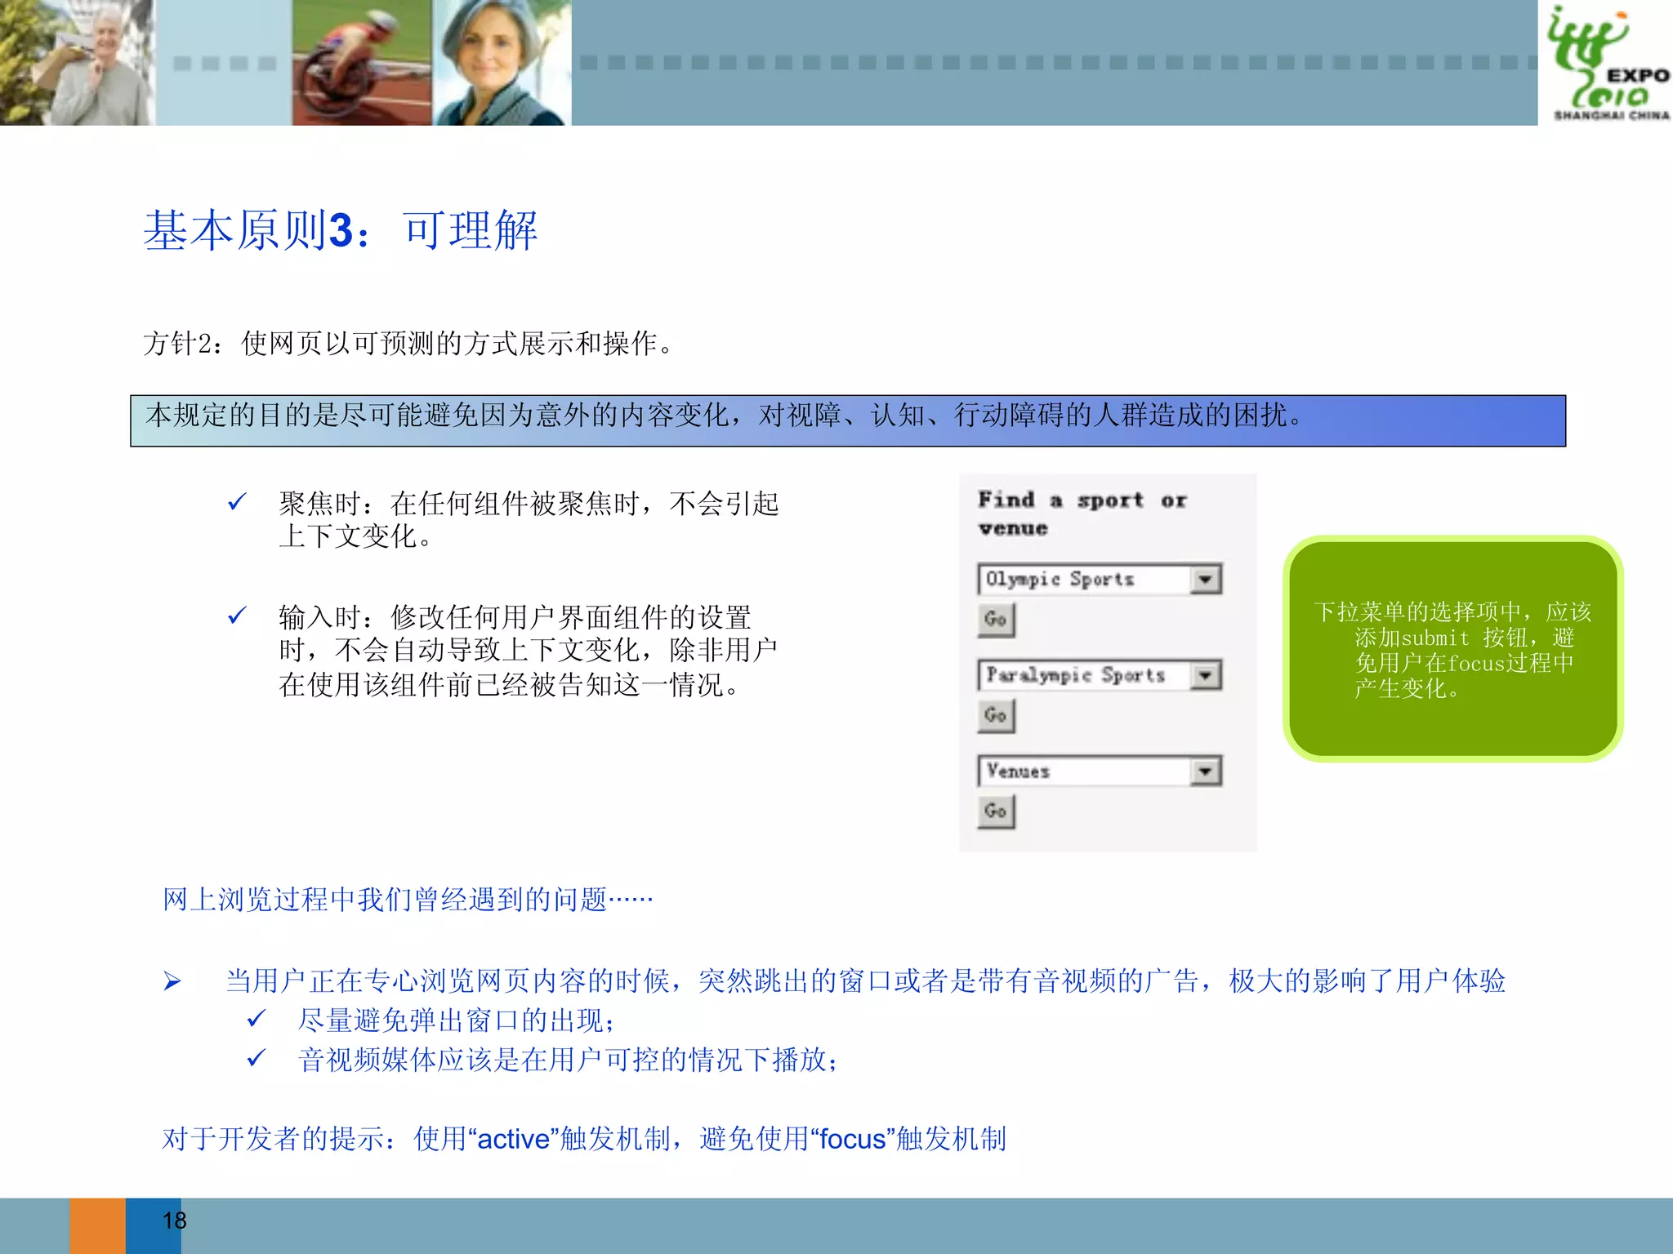This screenshot has height=1254, width=1673.
Task: Open the Venues dropdown arrow
Action: point(1205,772)
